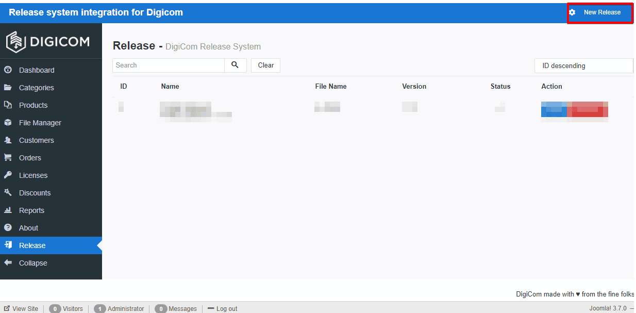Sort by the Version column header
Image resolution: width=636 pixels, height=313 pixels.
pos(414,86)
